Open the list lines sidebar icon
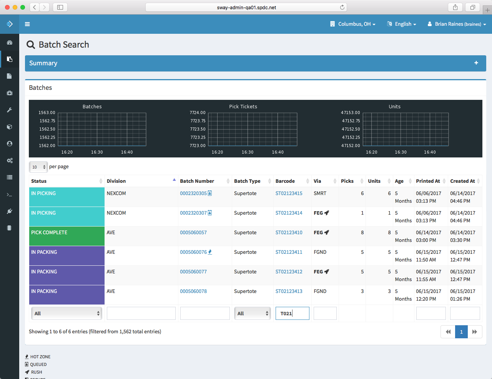This screenshot has height=379, width=492. point(10,177)
